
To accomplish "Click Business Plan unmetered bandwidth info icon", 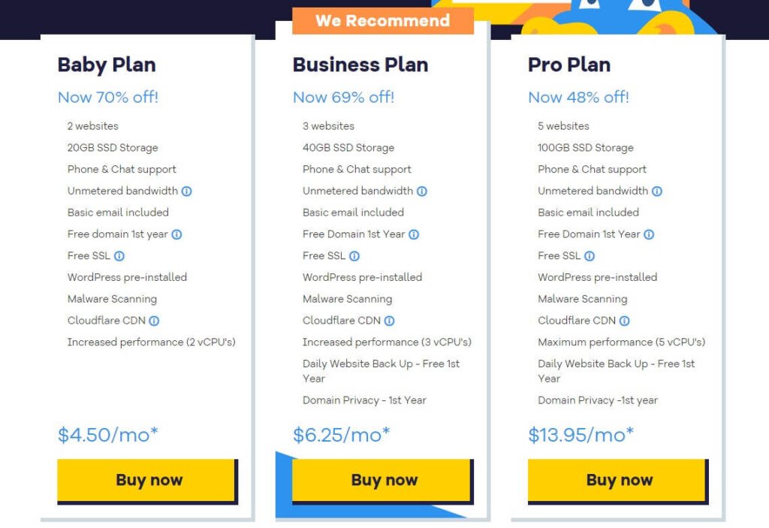I will point(421,191).
